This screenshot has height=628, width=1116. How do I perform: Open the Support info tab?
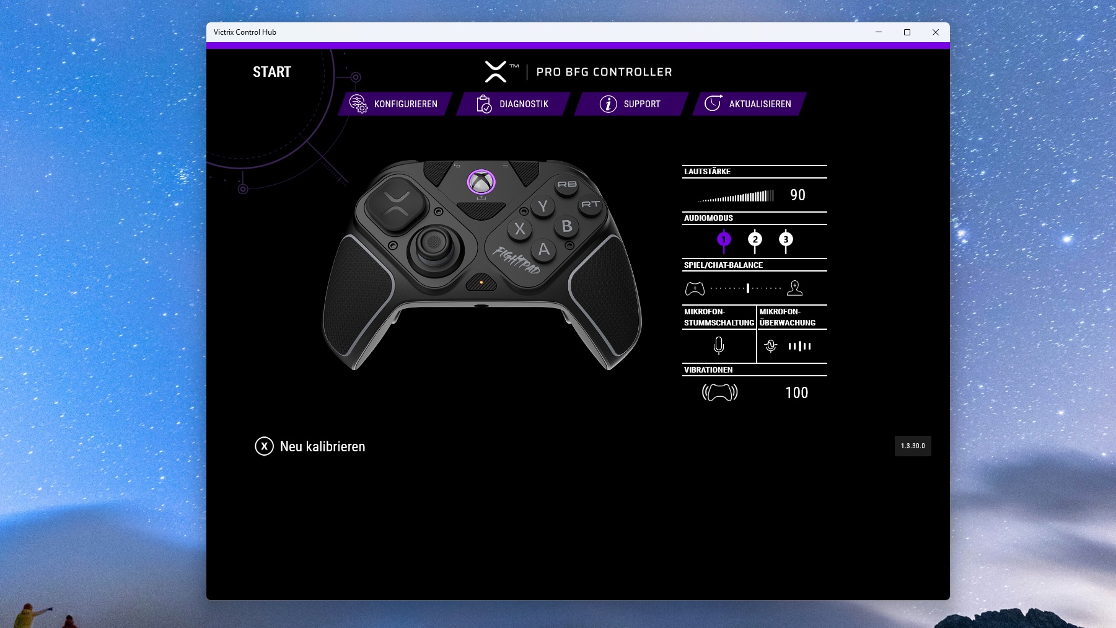coord(630,104)
